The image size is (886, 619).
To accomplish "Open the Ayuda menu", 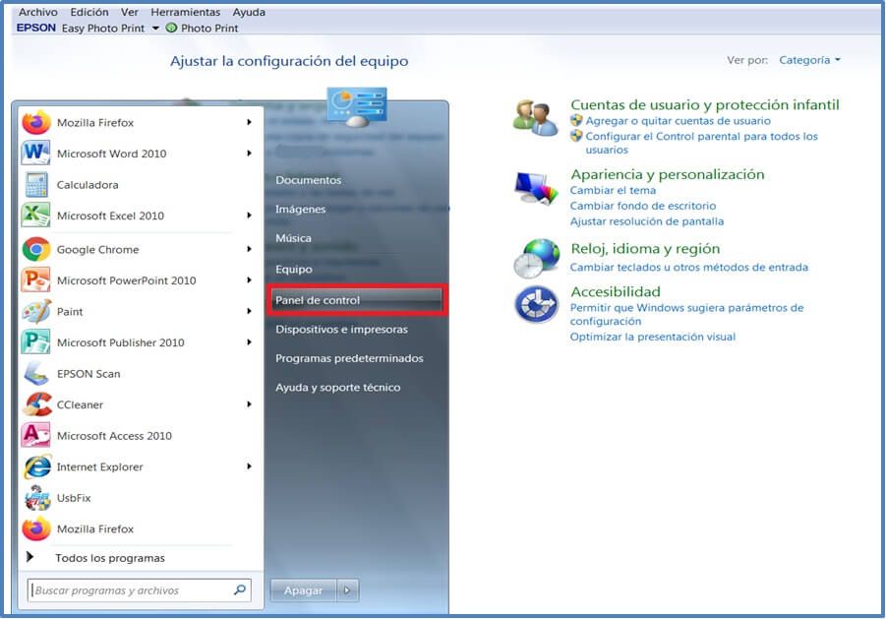I will coord(249,12).
